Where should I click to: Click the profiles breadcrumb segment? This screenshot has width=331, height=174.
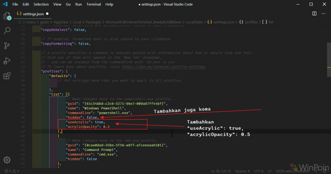(x=249, y=22)
